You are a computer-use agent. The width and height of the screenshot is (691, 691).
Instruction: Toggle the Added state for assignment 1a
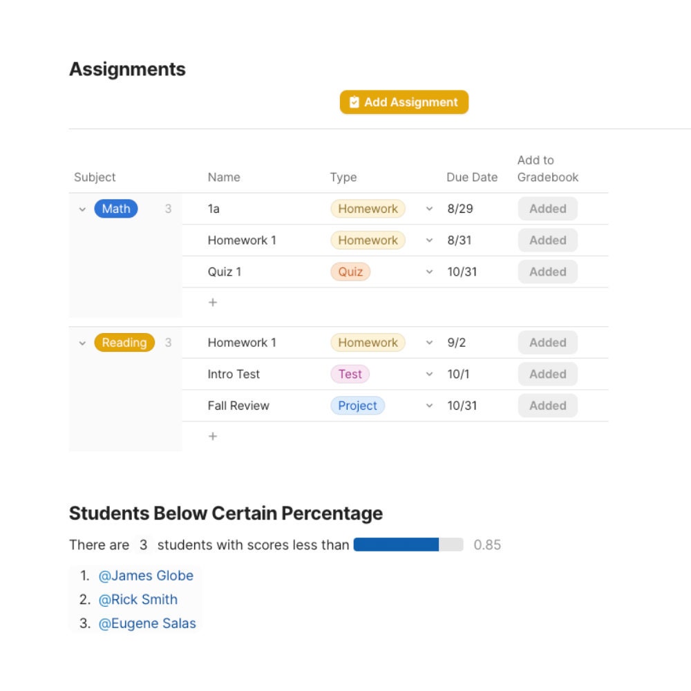(x=547, y=209)
